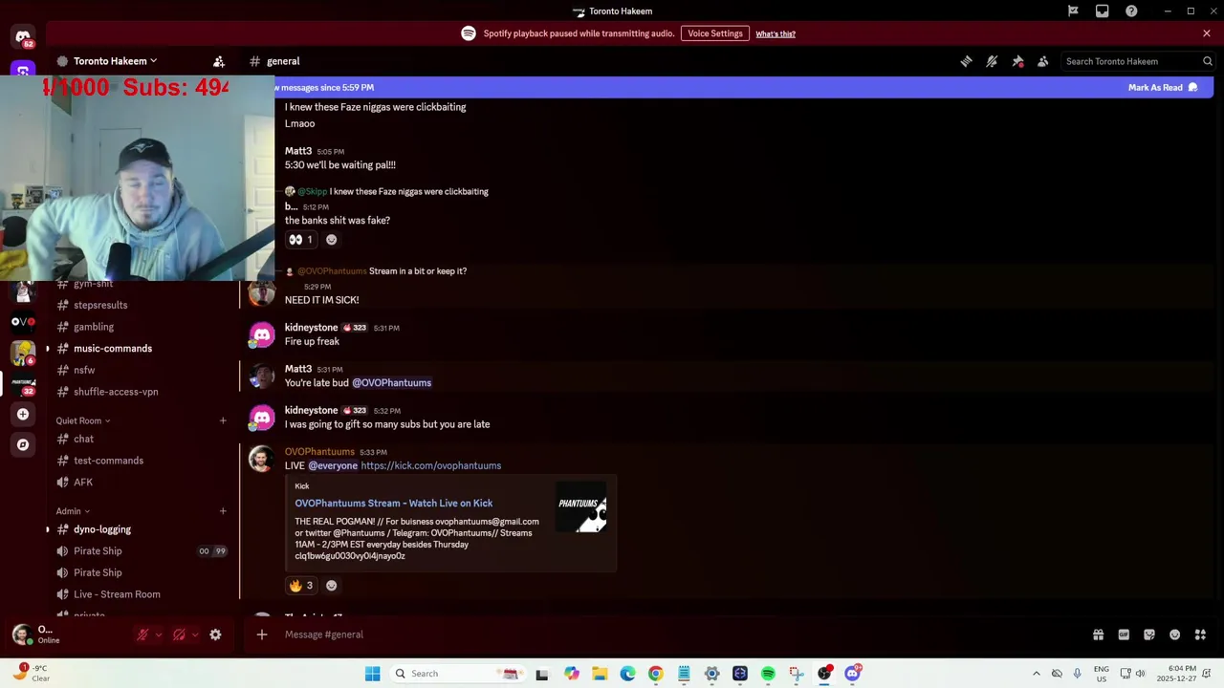
Task: Click the Windows Start button
Action: click(x=372, y=674)
